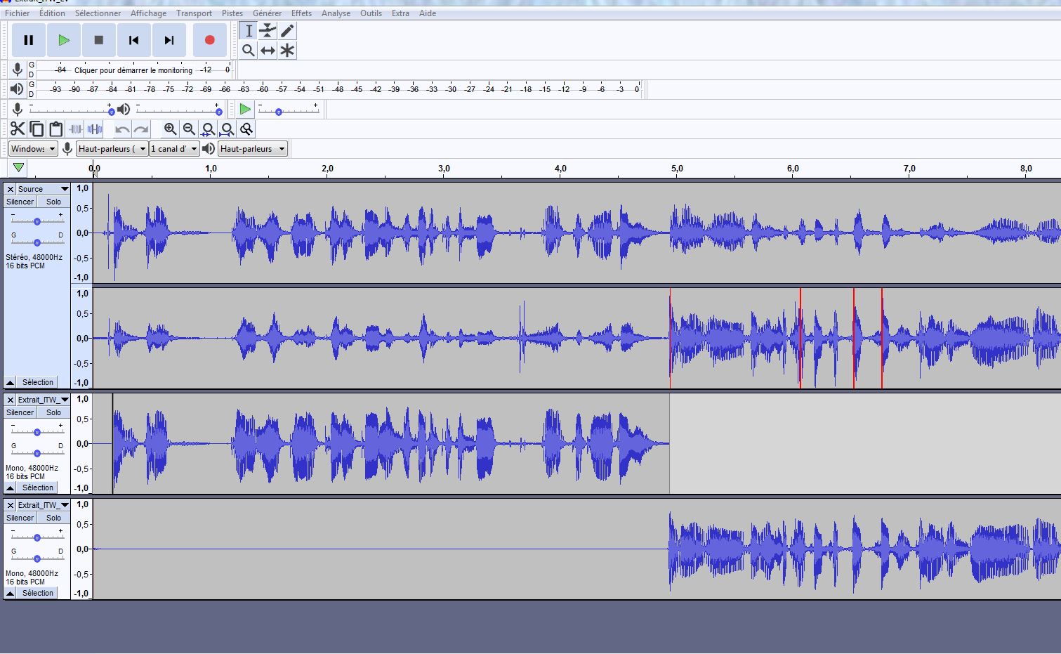Open the Source track name dropdown menu
The width and height of the screenshot is (1061, 654).
(64, 189)
